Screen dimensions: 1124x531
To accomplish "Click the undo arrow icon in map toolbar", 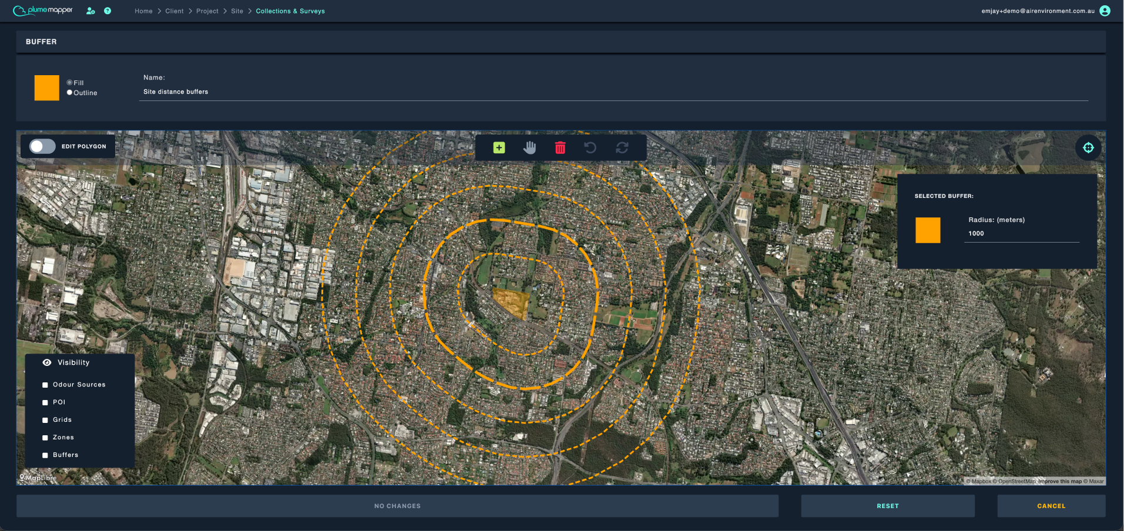I will click(590, 148).
